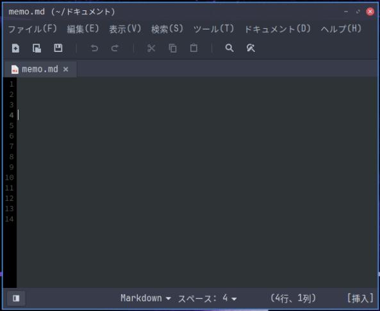This screenshot has width=380, height=311.
Task: Click line number 10 in gutter
Action: [x=9, y=178]
